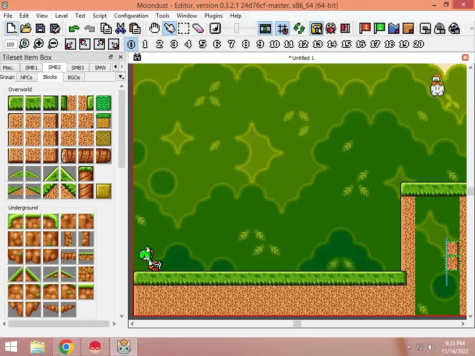Switch to the SMB3 tileset tab
Image resolution: width=475 pixels, height=356 pixels.
(x=77, y=68)
